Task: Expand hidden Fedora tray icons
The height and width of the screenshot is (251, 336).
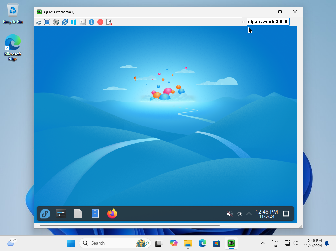Action: coord(249,214)
